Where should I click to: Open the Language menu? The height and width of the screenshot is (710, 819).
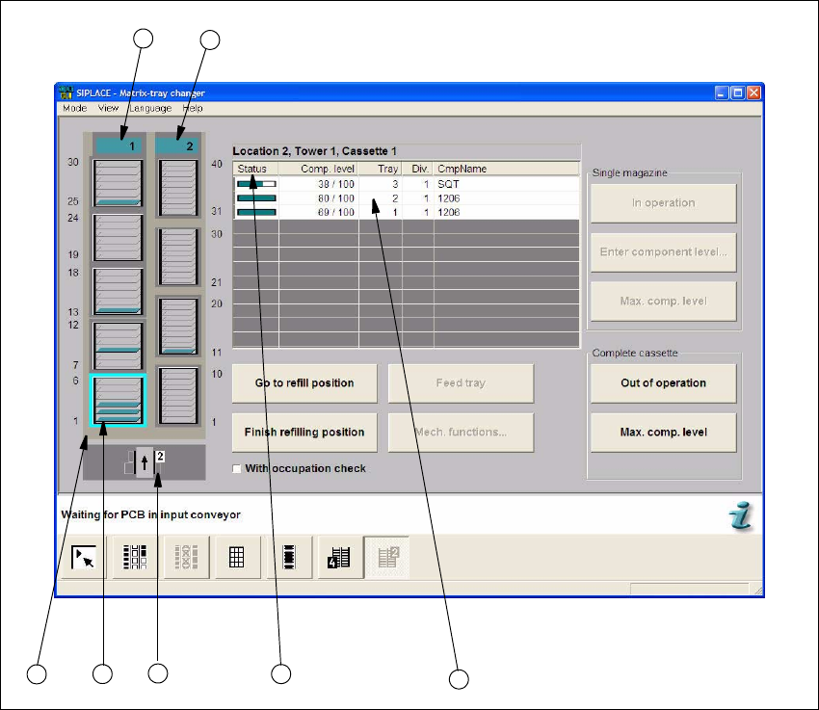150,109
